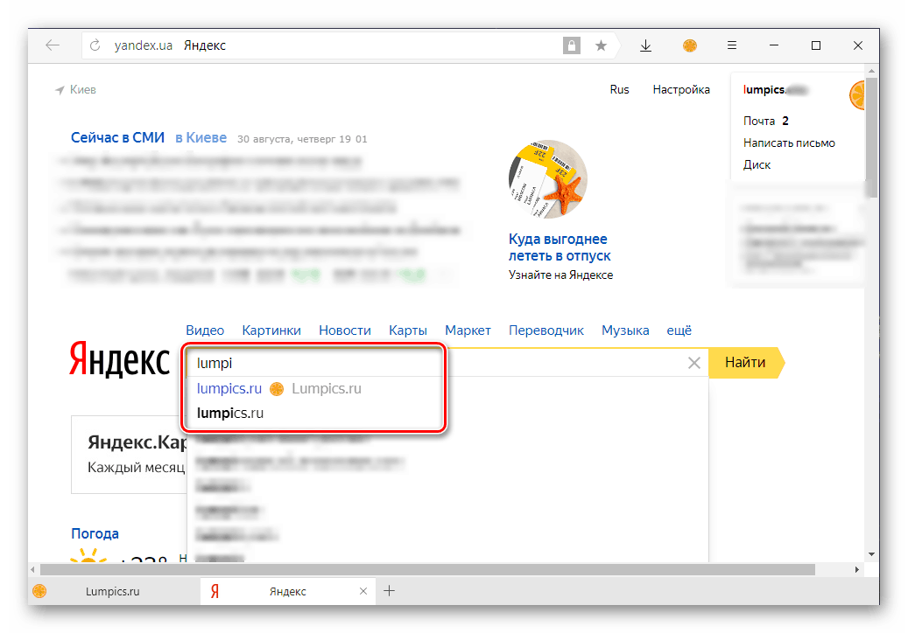Viewport: 908px width, 633px height.
Task: Click the padlock security icon
Action: [x=571, y=46]
